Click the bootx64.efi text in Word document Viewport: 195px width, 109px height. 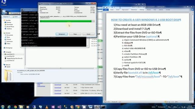135,73
